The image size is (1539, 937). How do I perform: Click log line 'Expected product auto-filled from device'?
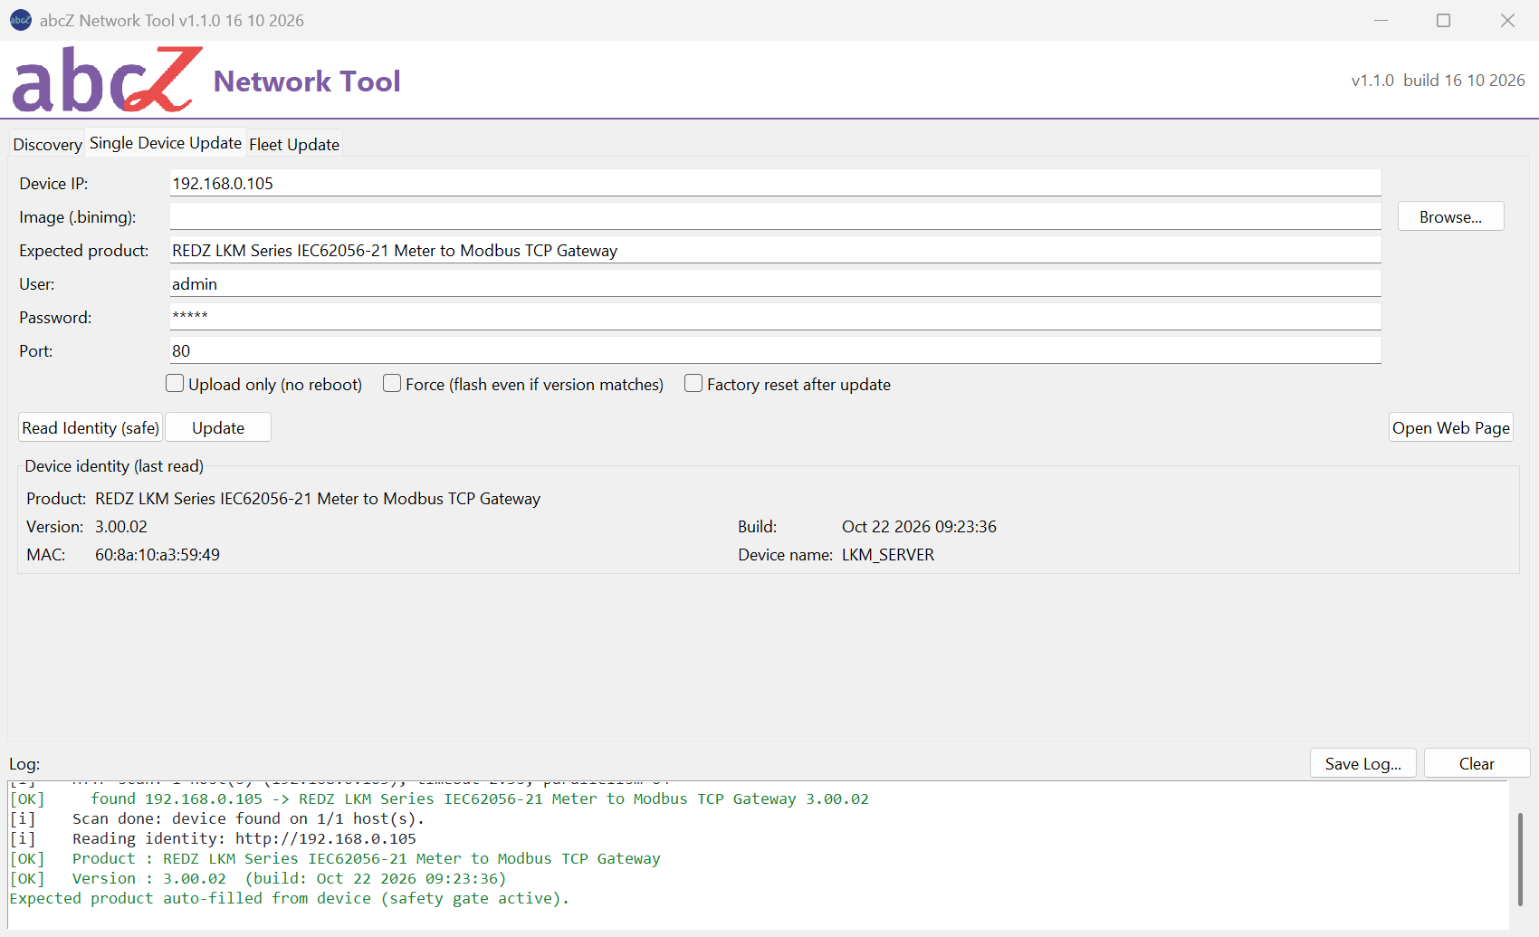(x=290, y=898)
